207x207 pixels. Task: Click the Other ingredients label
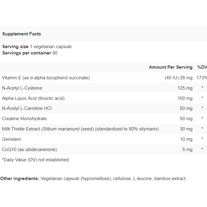(x=20, y=179)
